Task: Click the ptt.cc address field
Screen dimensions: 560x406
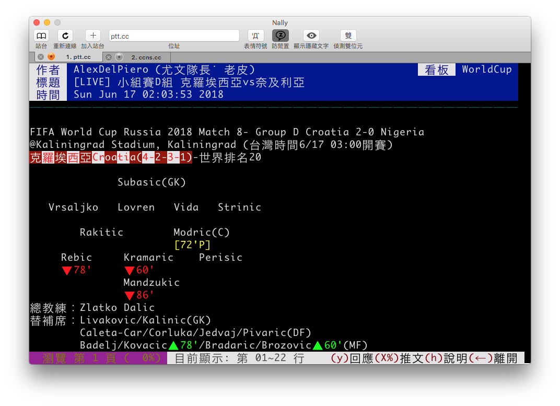Action: click(174, 36)
